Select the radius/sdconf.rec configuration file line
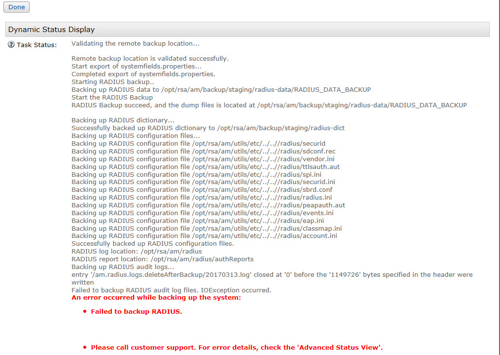 pyautogui.click(x=203, y=151)
